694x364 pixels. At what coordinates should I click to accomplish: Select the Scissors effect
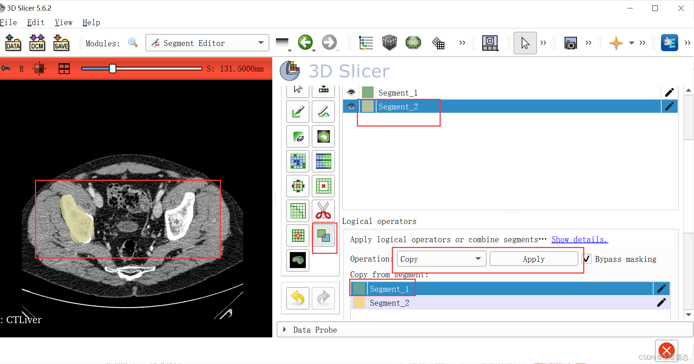pyautogui.click(x=323, y=210)
